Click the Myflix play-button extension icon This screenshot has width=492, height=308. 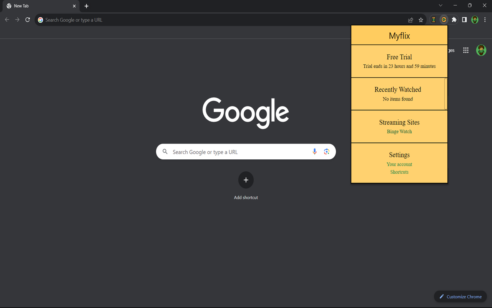click(444, 20)
